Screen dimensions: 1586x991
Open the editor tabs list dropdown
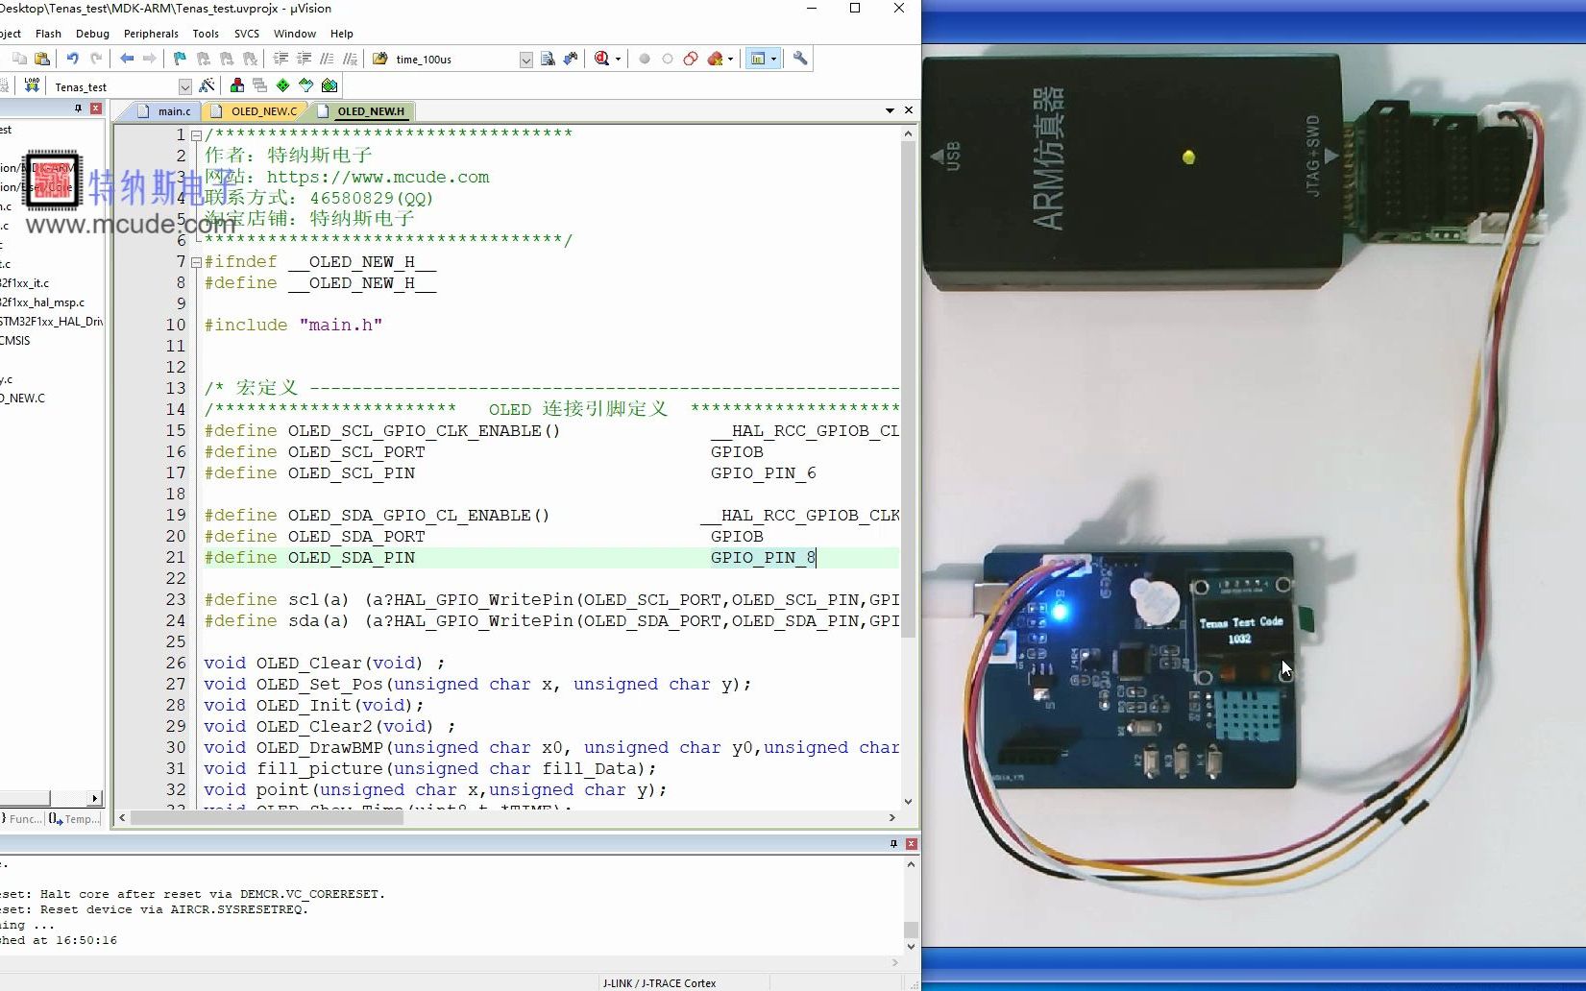pos(890,110)
